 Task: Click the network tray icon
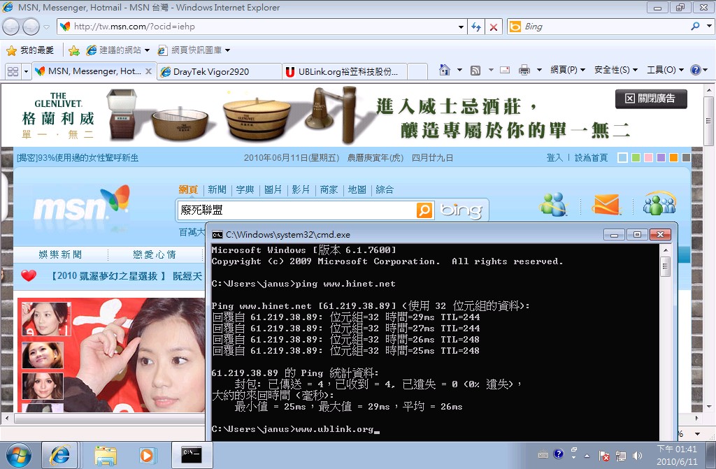click(621, 456)
